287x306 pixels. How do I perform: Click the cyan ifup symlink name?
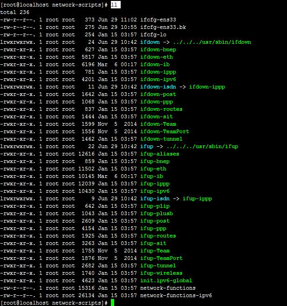(147, 146)
